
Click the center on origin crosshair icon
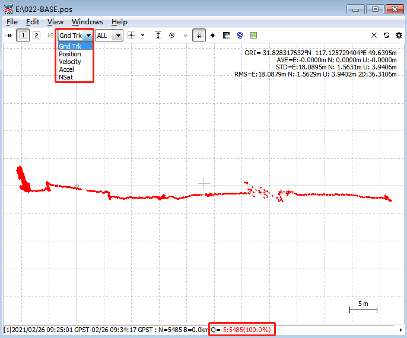coord(132,36)
